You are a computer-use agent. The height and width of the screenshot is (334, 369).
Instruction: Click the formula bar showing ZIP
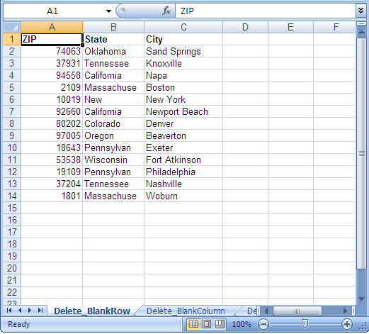tap(266, 11)
